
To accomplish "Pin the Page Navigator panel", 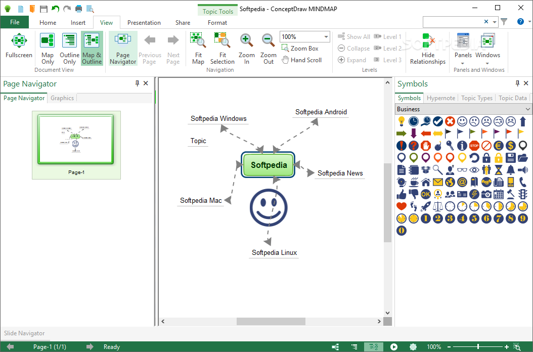I will click(138, 83).
